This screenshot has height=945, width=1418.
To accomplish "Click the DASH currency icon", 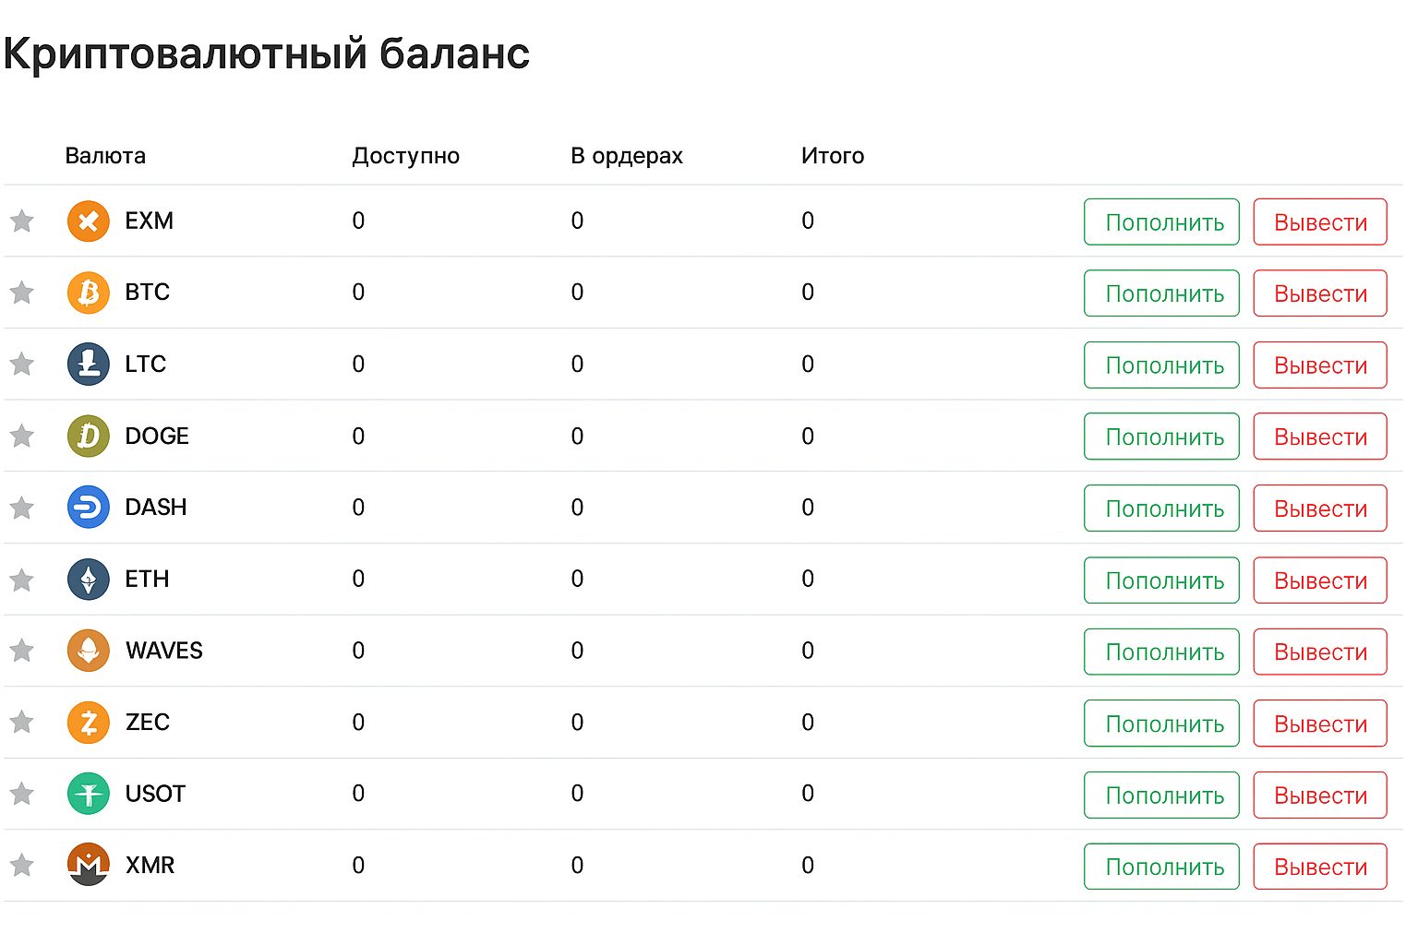I will click(x=88, y=508).
